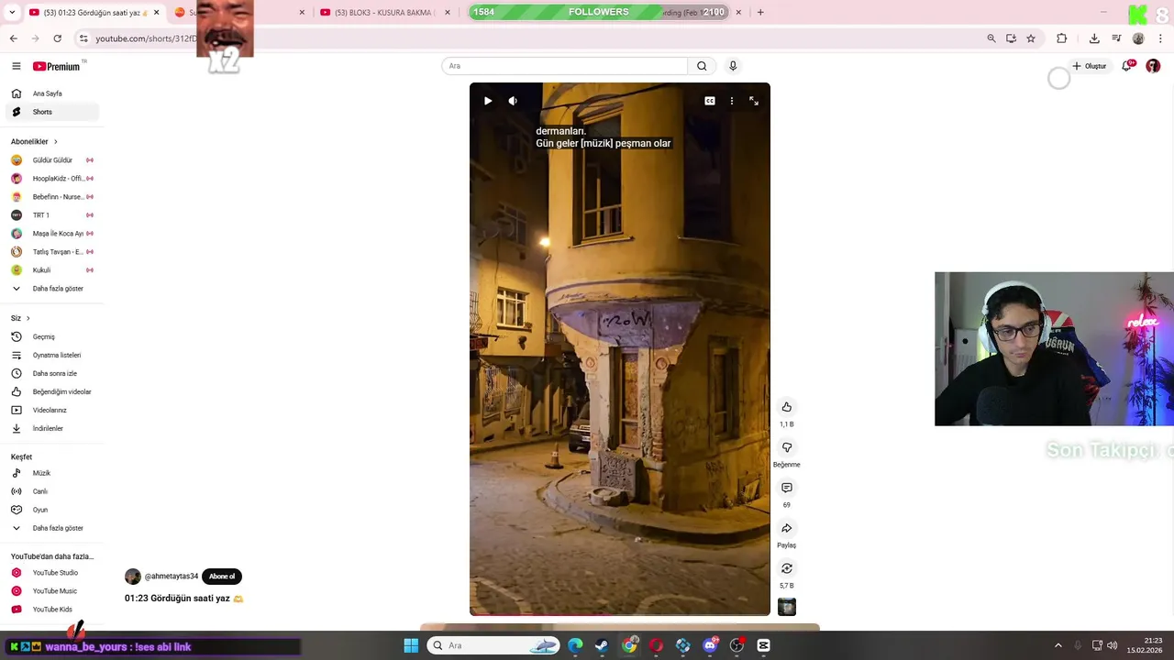Reload the page

[58, 38]
